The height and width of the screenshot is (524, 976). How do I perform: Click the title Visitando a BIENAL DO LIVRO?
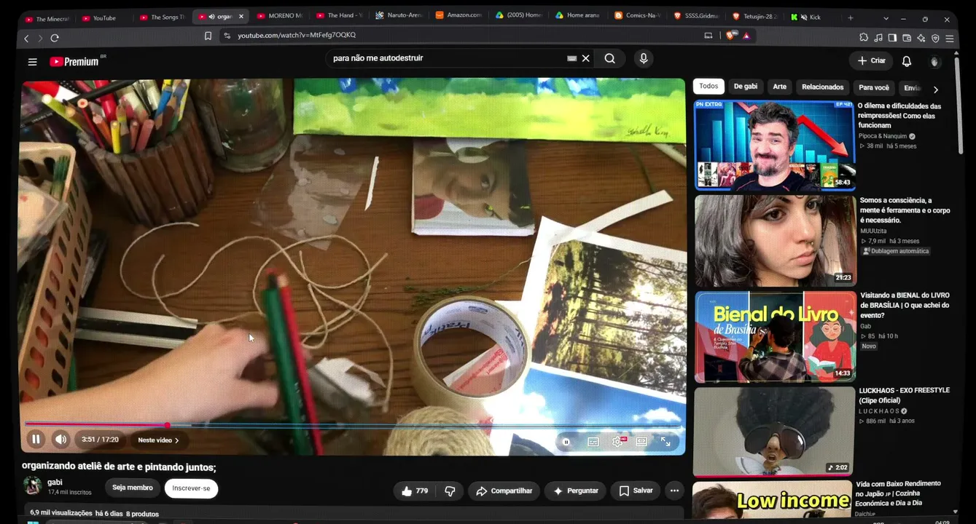pyautogui.click(x=905, y=305)
